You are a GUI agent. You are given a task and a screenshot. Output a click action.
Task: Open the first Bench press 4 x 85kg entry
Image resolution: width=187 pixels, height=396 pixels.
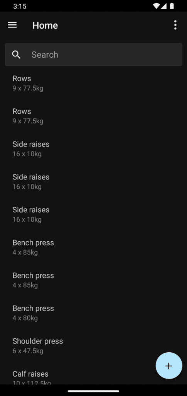(x=93, y=247)
